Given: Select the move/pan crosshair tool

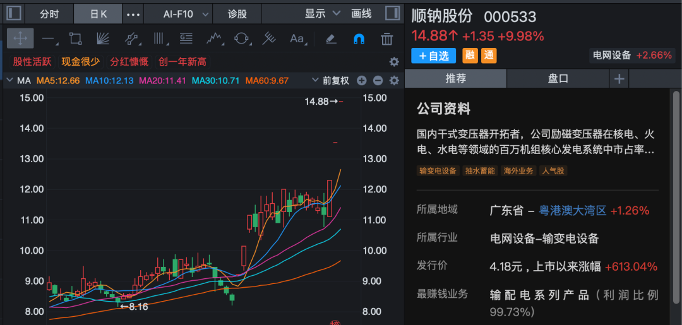Looking at the screenshot, I should coord(20,38).
